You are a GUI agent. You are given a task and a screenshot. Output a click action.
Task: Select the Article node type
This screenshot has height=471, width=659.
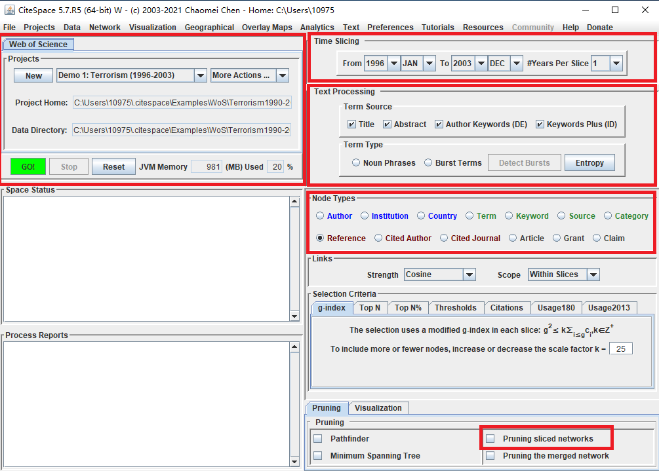[513, 238]
